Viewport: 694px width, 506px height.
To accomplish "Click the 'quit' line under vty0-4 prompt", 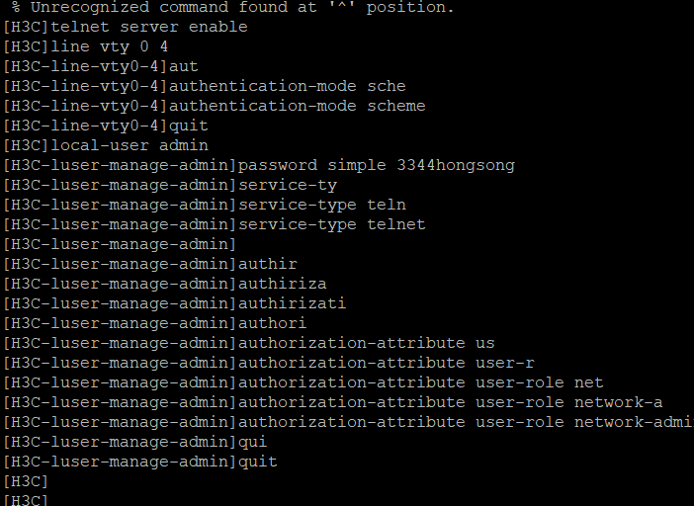I will click(x=188, y=126).
